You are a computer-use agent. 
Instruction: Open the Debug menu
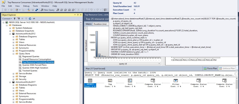(26, 6)
